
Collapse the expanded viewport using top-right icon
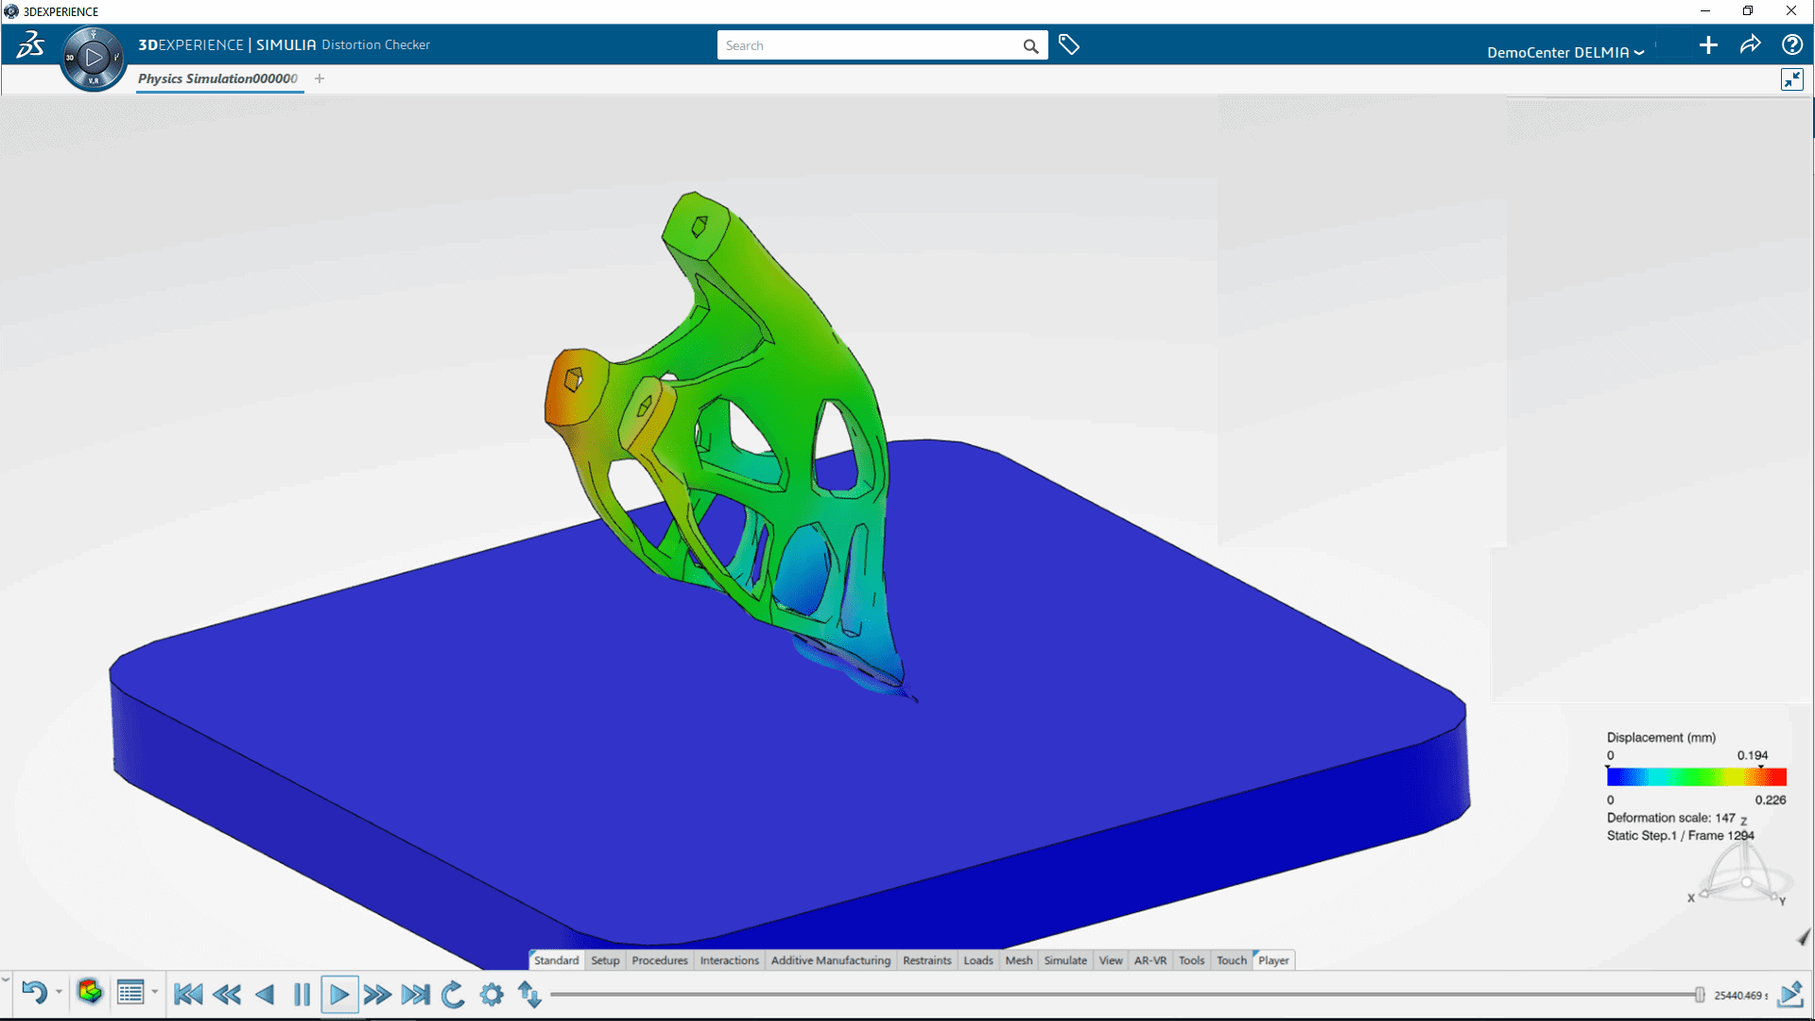pos(1791,79)
